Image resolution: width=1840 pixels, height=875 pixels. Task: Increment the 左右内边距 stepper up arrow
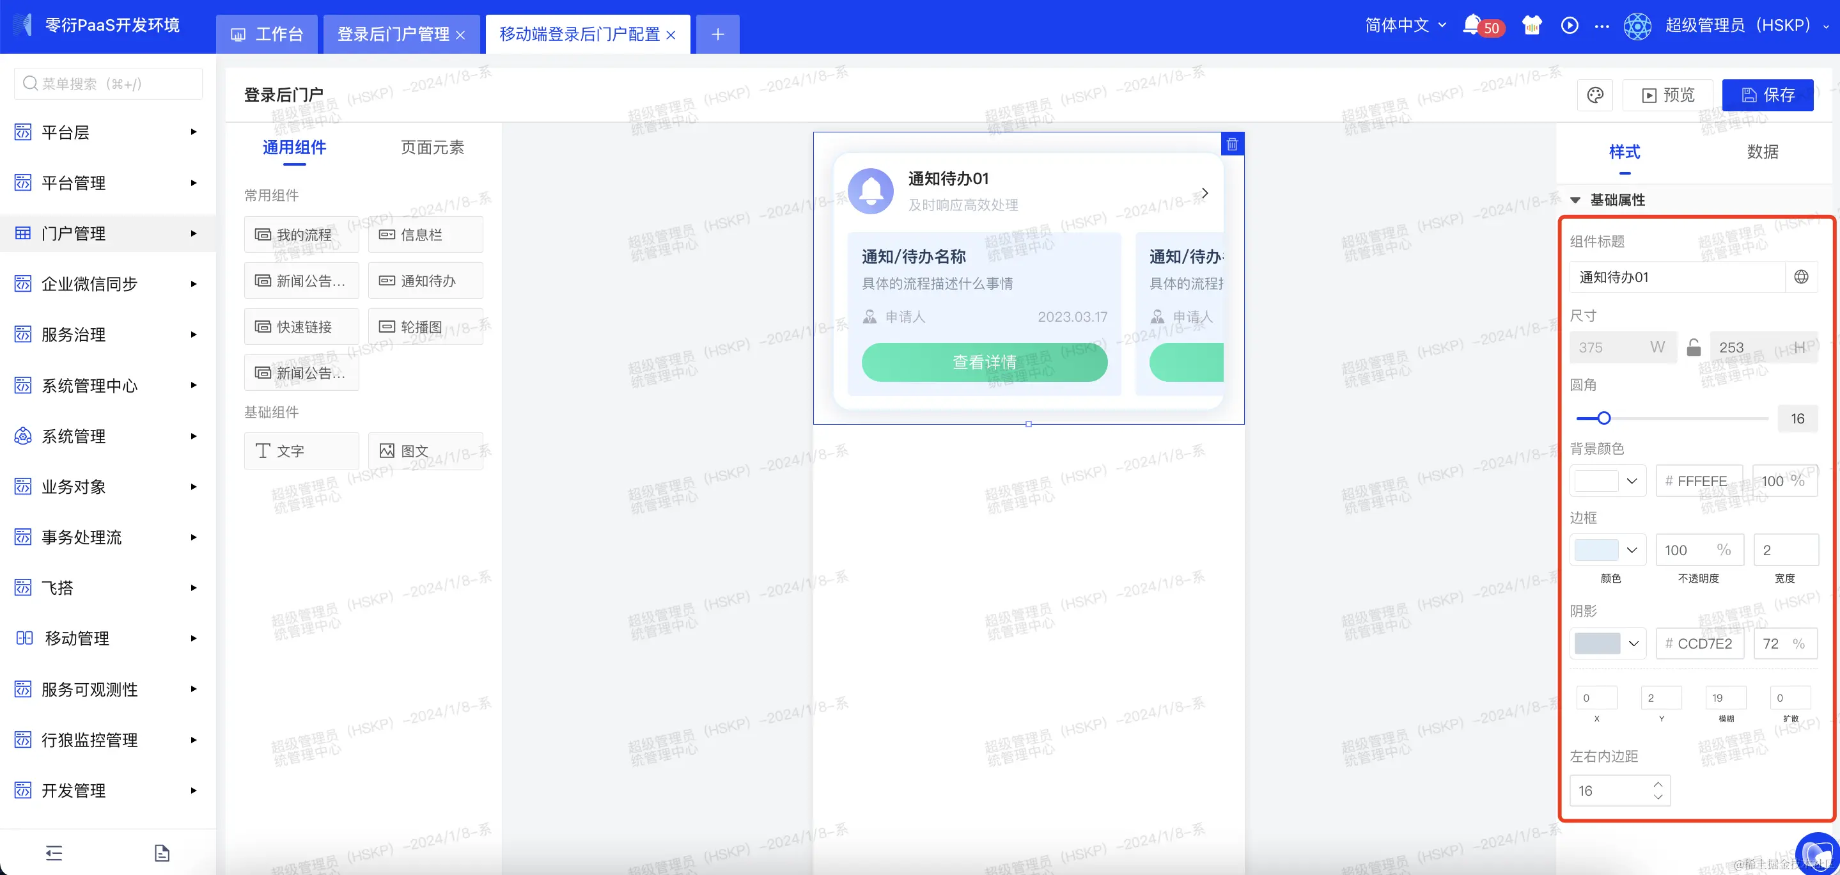pyautogui.click(x=1658, y=784)
